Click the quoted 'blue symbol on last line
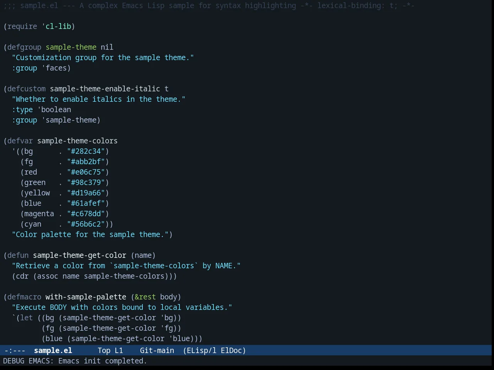Image resolution: width=494 pixels, height=370 pixels. 179,338
